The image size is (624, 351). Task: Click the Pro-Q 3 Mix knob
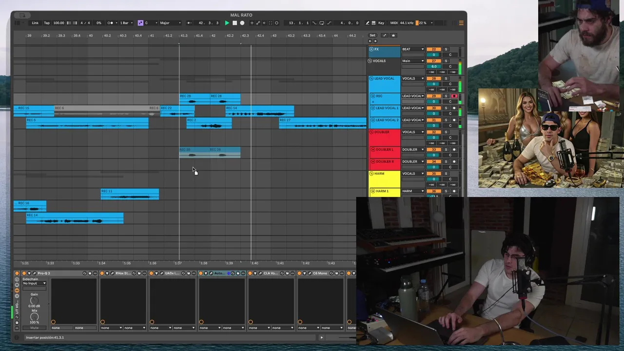tap(34, 317)
